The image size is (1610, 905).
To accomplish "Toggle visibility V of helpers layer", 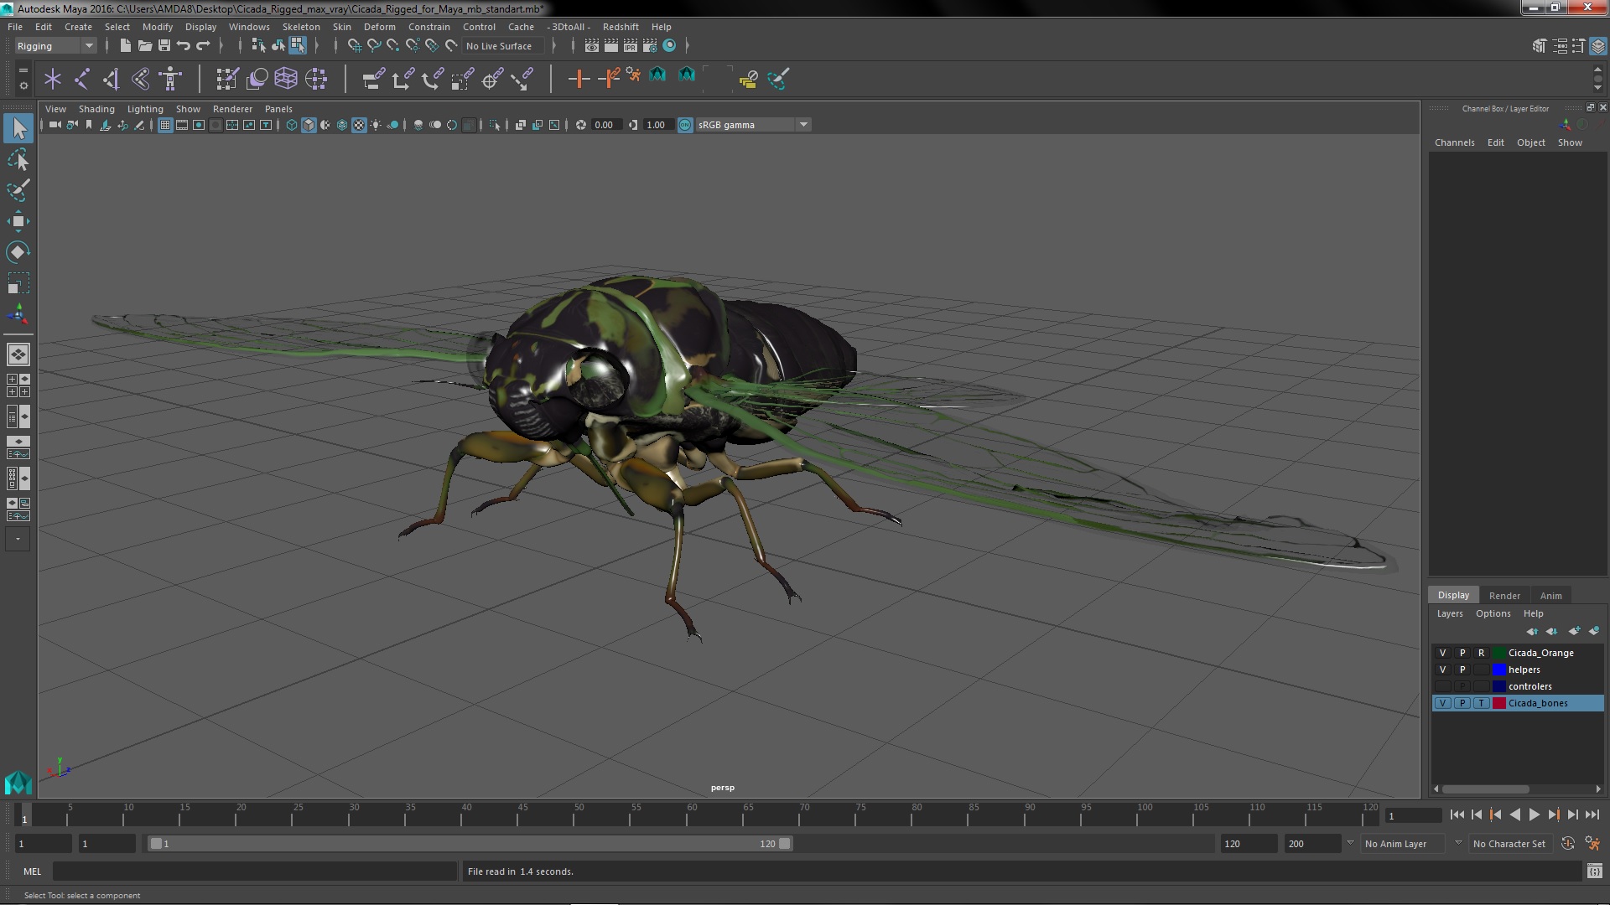I will [1442, 670].
